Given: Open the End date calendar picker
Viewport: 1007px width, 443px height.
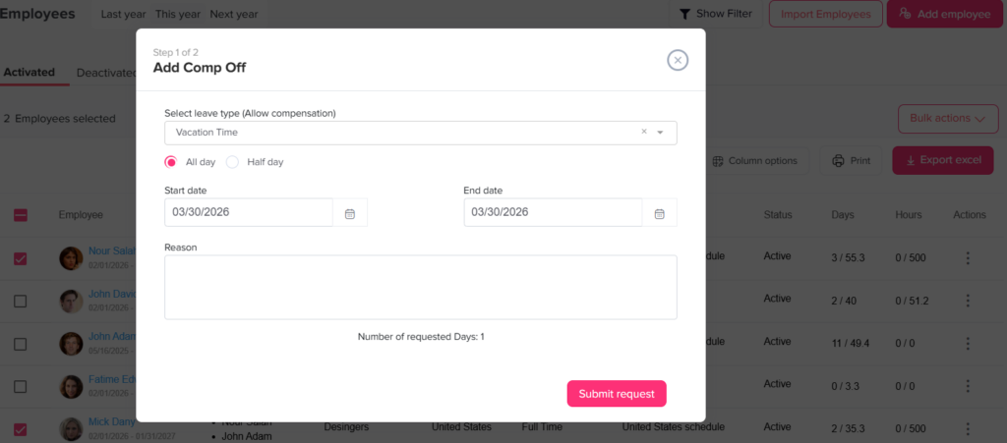Looking at the screenshot, I should [659, 213].
